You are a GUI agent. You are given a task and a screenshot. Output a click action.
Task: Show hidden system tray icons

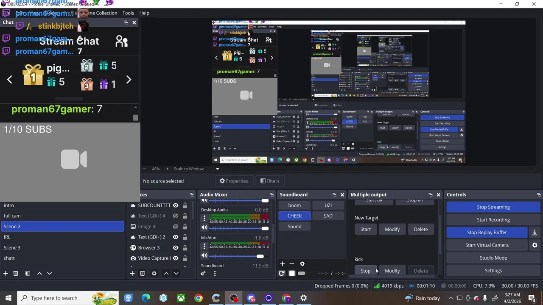451,298
